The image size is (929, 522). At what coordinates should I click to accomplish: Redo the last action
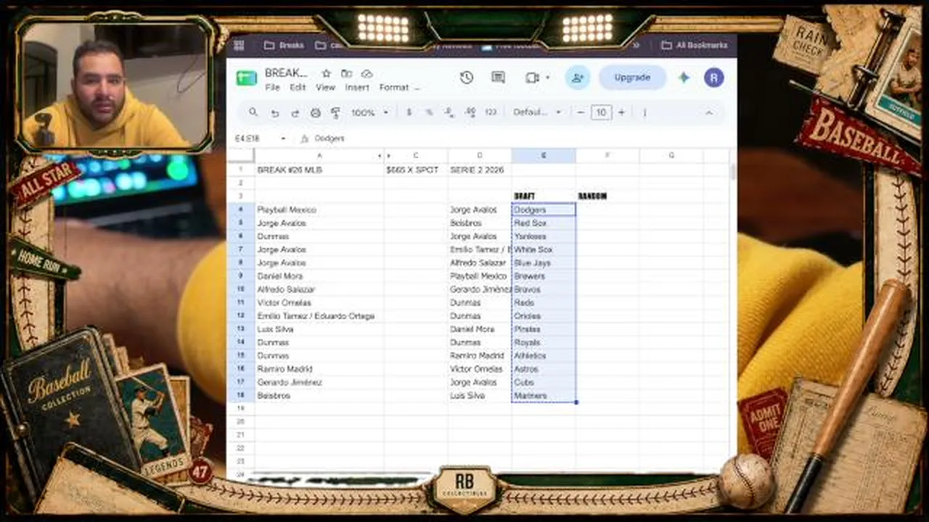(x=295, y=113)
